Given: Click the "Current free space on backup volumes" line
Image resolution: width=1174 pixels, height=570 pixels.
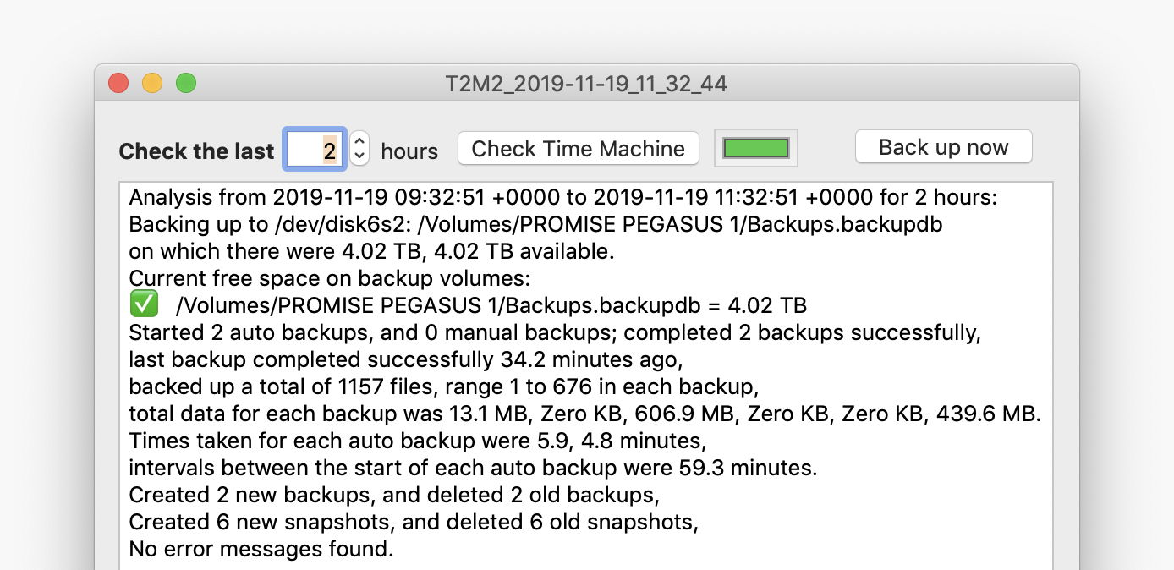Looking at the screenshot, I should tap(329, 278).
